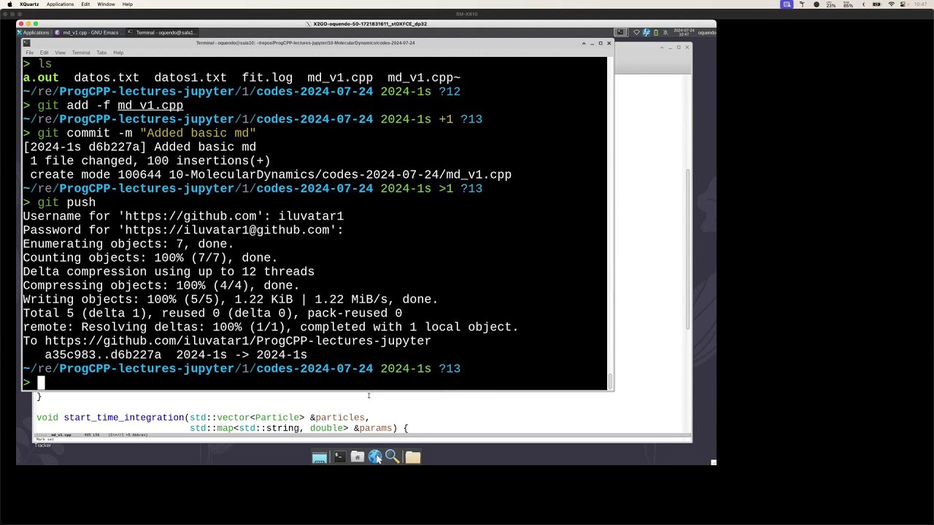Click the macOS green zoom button on X2GO window

36,24
